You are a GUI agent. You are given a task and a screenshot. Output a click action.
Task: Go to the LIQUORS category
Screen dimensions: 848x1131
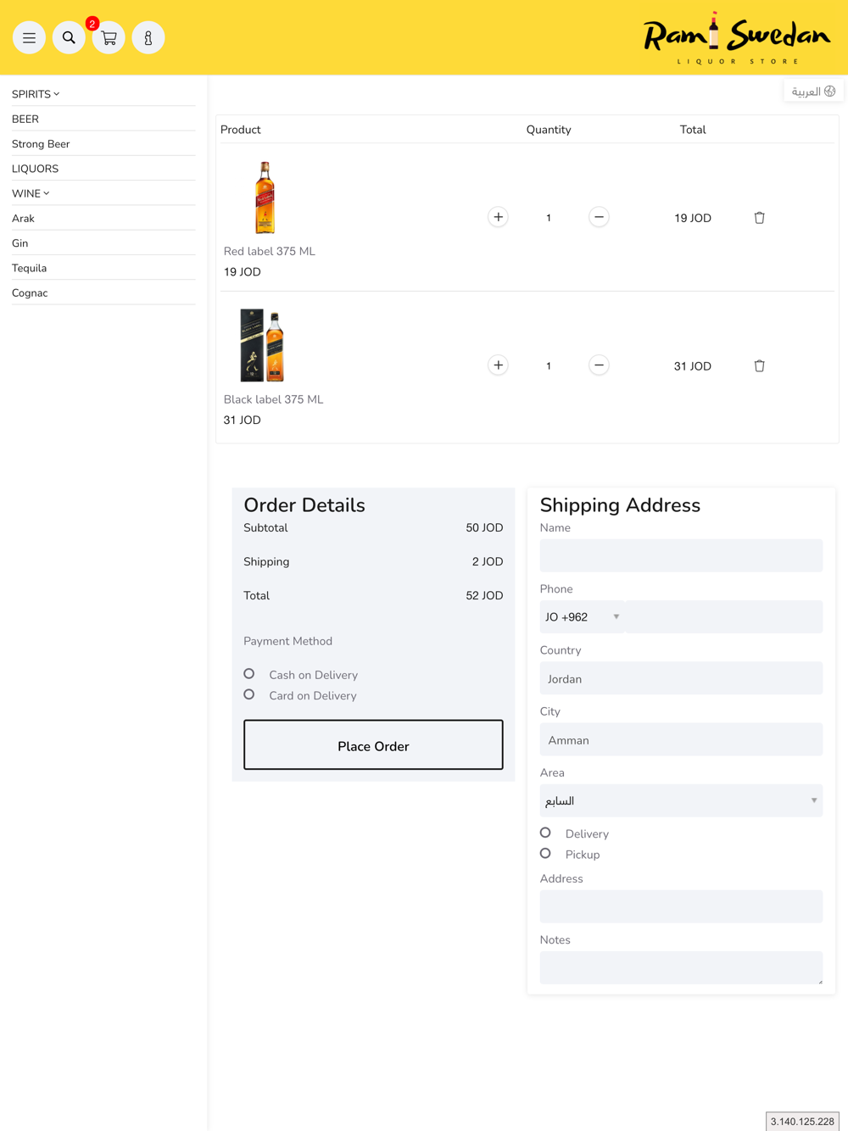click(x=35, y=169)
